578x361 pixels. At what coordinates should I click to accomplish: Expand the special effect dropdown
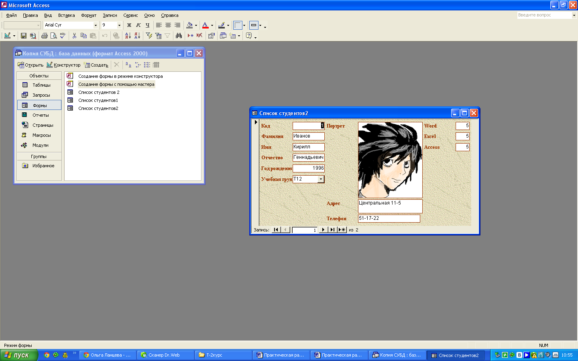pos(260,25)
